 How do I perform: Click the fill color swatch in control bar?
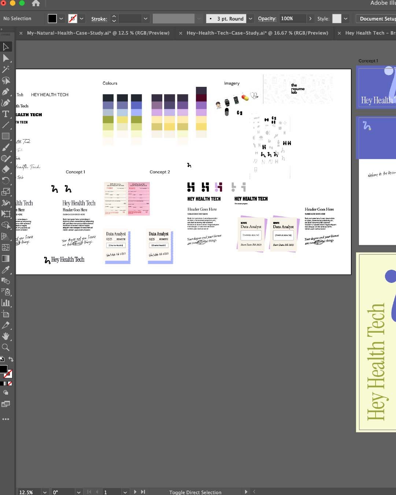coord(52,19)
